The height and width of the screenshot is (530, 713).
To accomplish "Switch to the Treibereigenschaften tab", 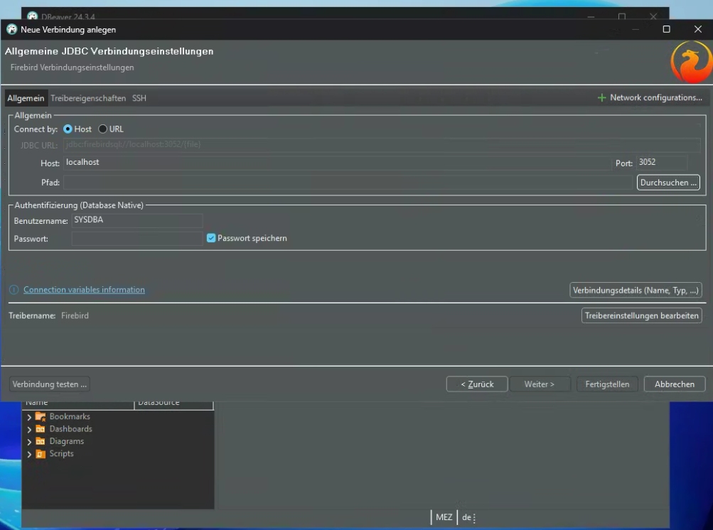I will click(x=88, y=98).
